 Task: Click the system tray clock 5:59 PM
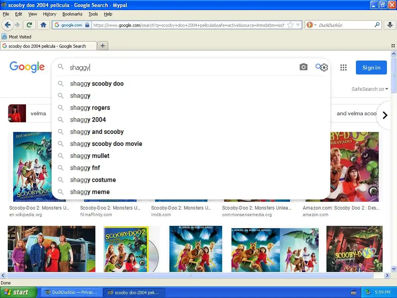pos(383,292)
